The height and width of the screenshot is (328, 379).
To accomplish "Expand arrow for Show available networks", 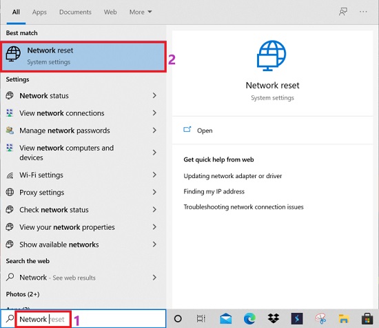I will [154, 244].
